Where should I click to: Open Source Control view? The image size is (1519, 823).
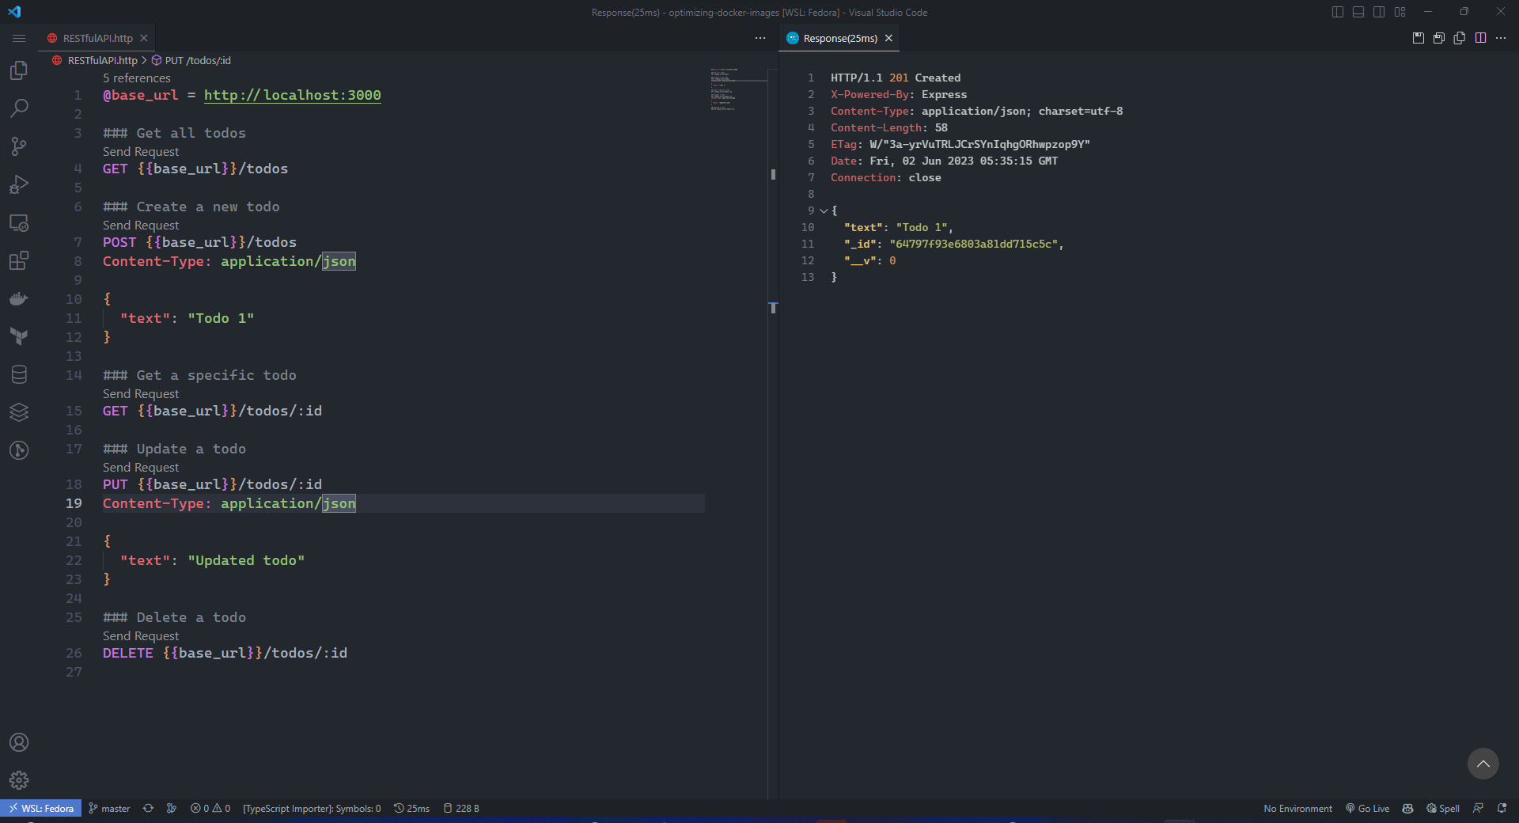(x=19, y=146)
